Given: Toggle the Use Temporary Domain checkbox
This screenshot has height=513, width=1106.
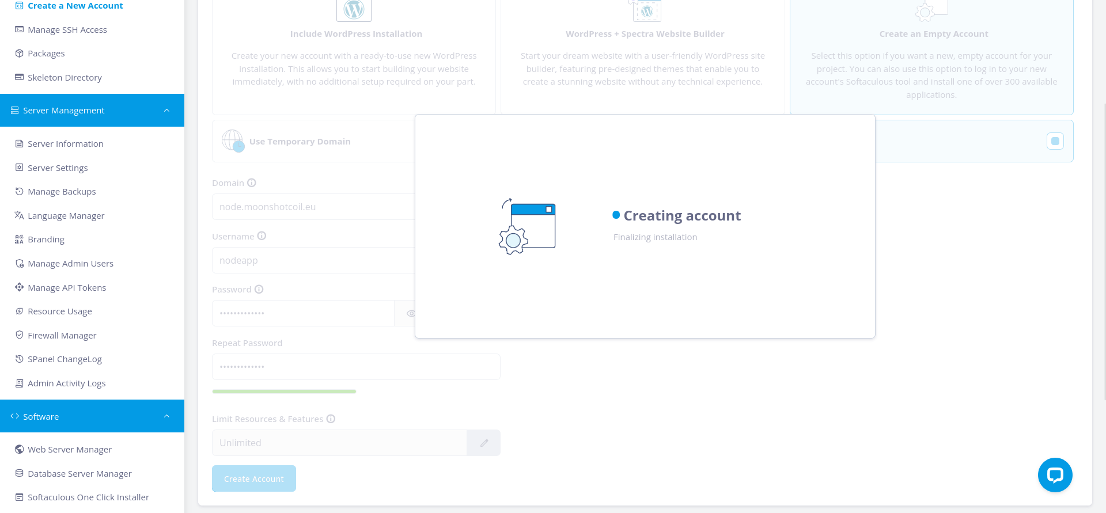Looking at the screenshot, I should (1055, 141).
